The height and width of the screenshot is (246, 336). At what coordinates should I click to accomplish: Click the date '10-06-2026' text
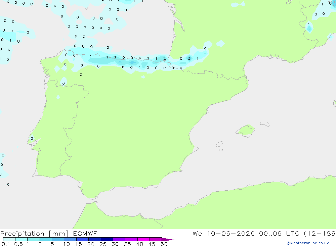(230, 233)
